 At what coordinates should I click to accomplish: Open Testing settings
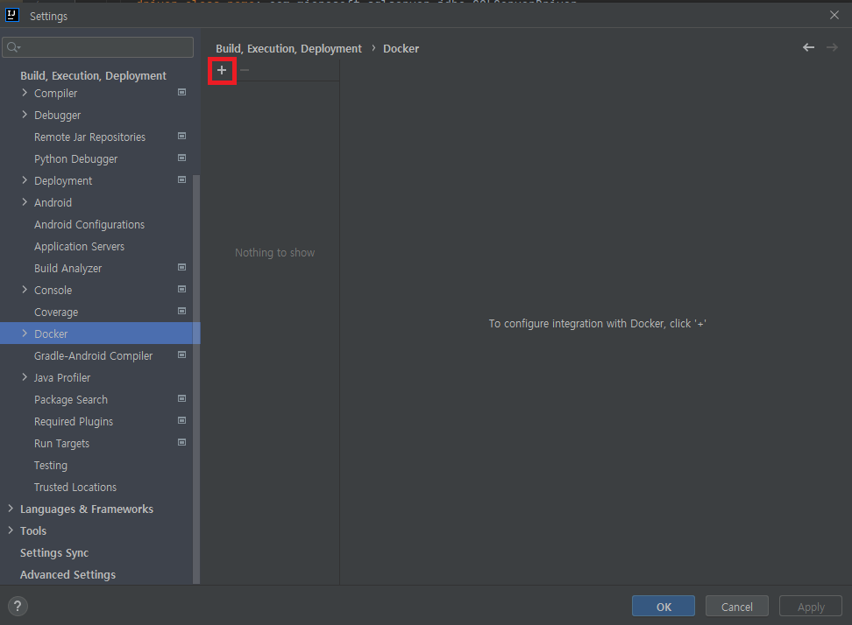51,466
